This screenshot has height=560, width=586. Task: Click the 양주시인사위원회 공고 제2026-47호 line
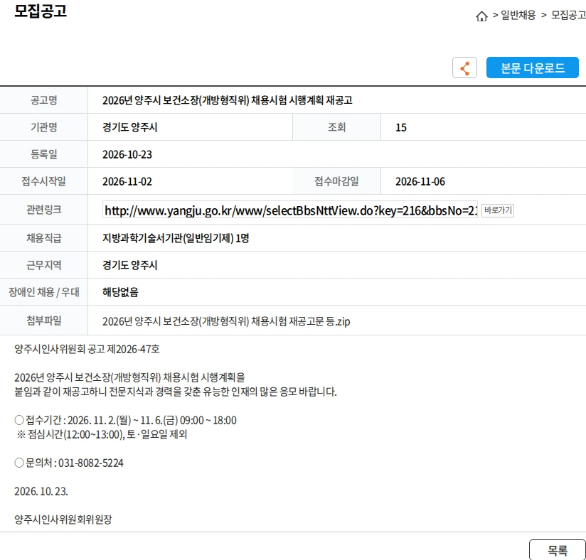[x=87, y=349]
